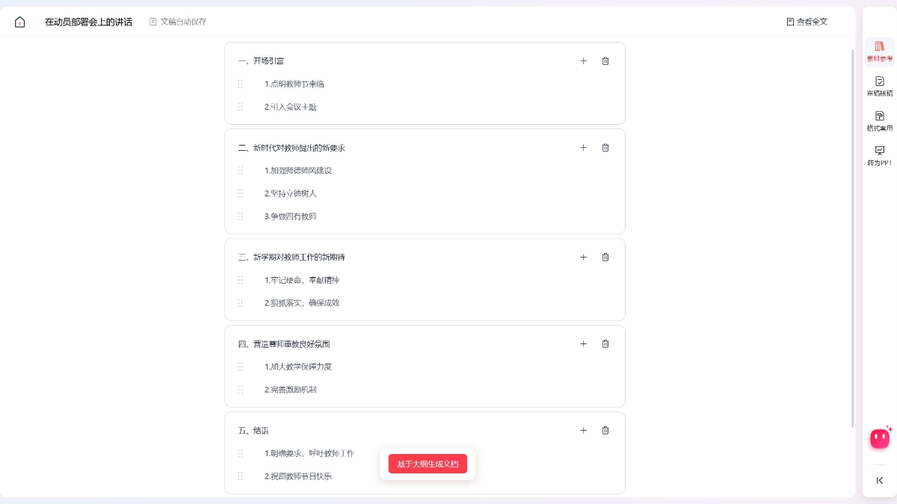Open the 审稿核稿 review tool
897x504 pixels.
click(879, 86)
